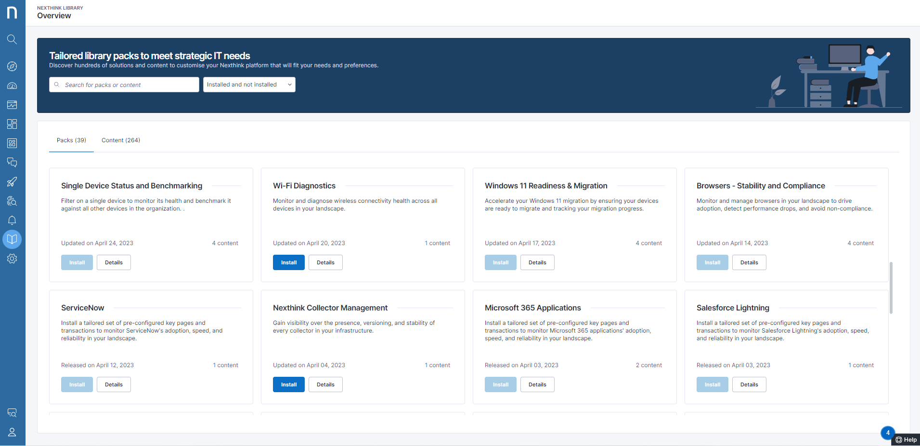Switch to the Content (264) tab
Viewport: 920px width, 446px height.
coord(120,140)
